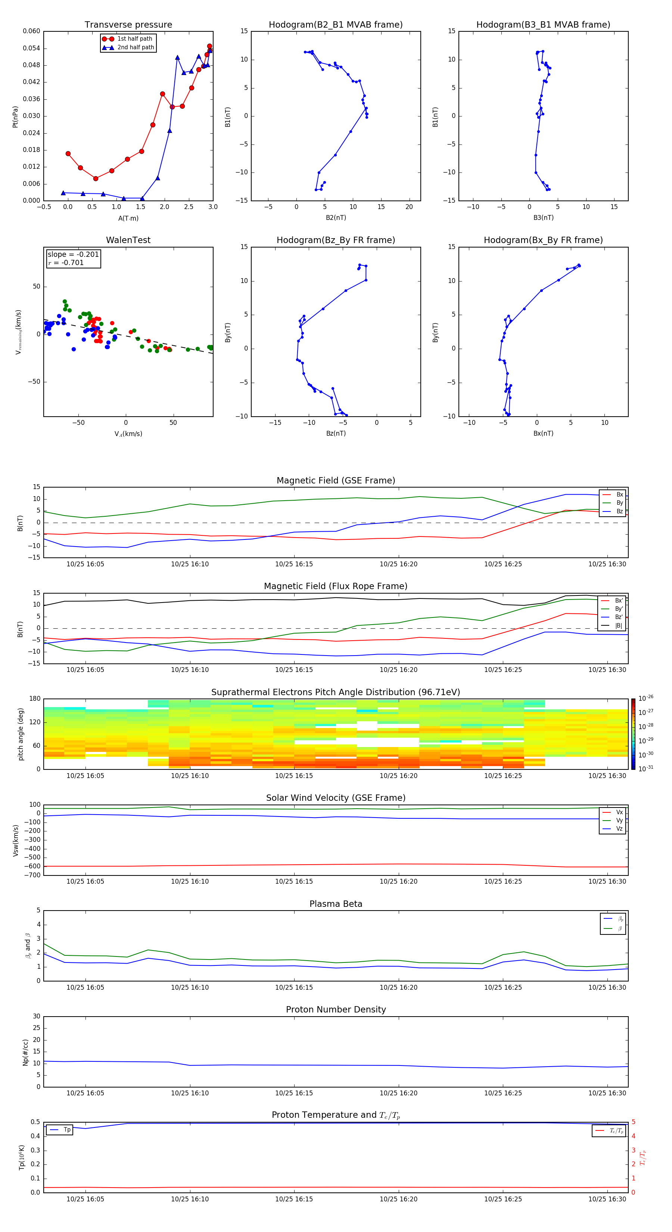Select Bx legend entry in GSE magnetic field panel

(613, 495)
